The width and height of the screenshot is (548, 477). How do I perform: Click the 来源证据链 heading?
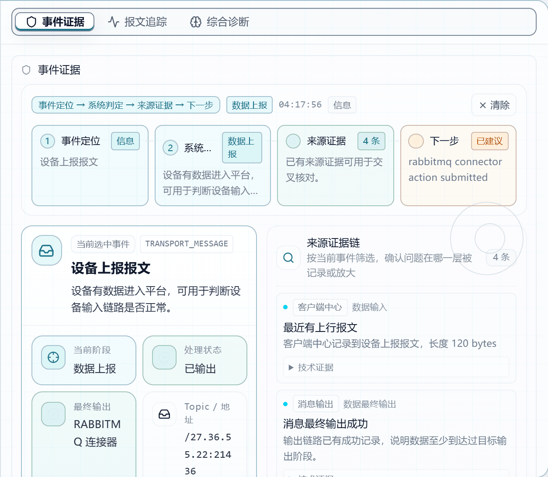coord(333,243)
